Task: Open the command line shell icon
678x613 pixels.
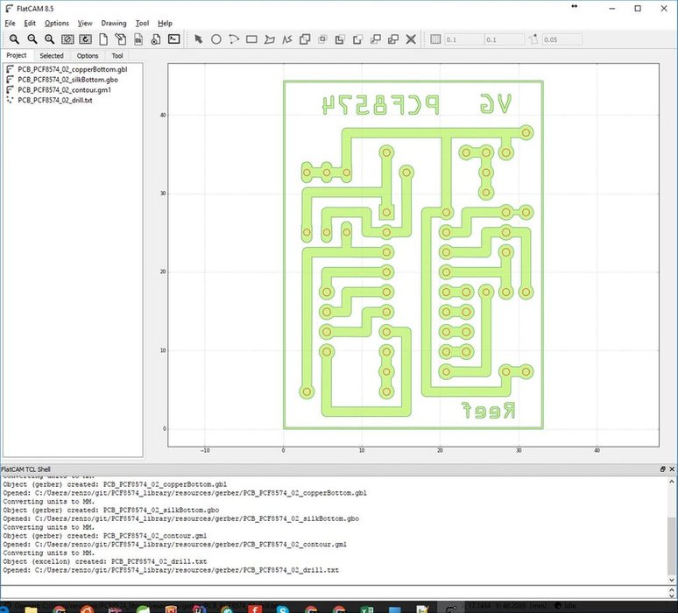Action: point(173,39)
